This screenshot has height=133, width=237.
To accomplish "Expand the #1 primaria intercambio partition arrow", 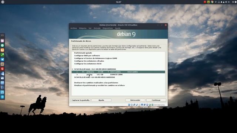I will pos(77,72).
